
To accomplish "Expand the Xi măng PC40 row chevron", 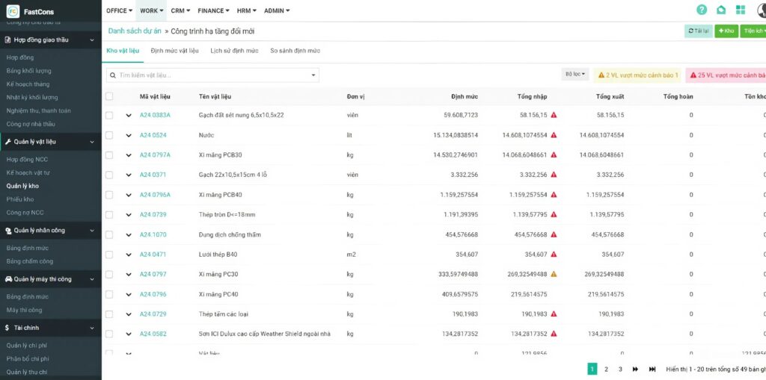I will pyautogui.click(x=129, y=295).
